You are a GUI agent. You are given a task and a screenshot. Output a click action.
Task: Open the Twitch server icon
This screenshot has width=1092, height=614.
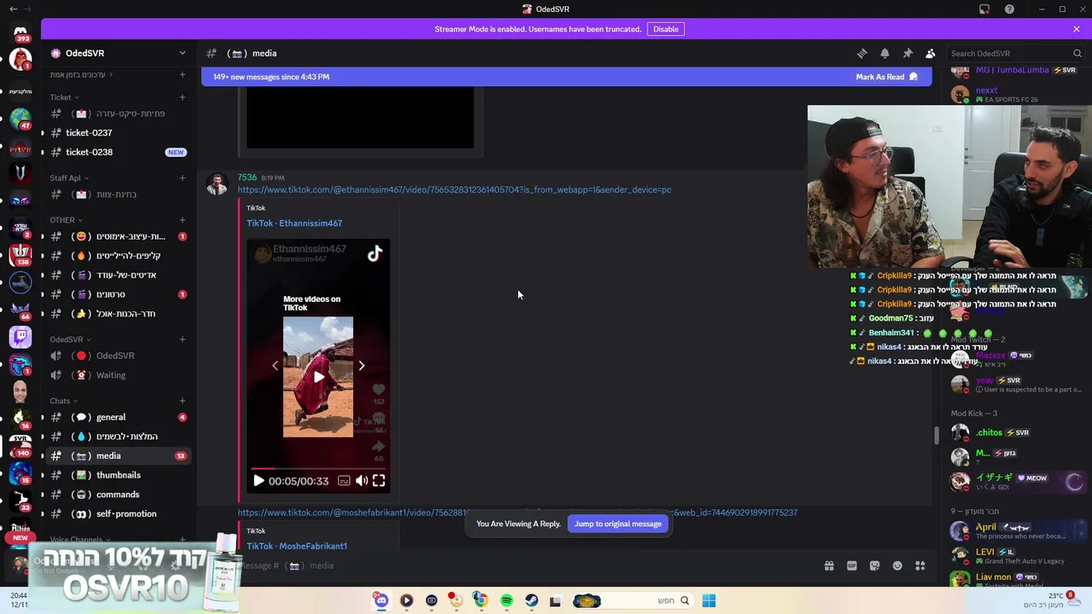click(20, 337)
